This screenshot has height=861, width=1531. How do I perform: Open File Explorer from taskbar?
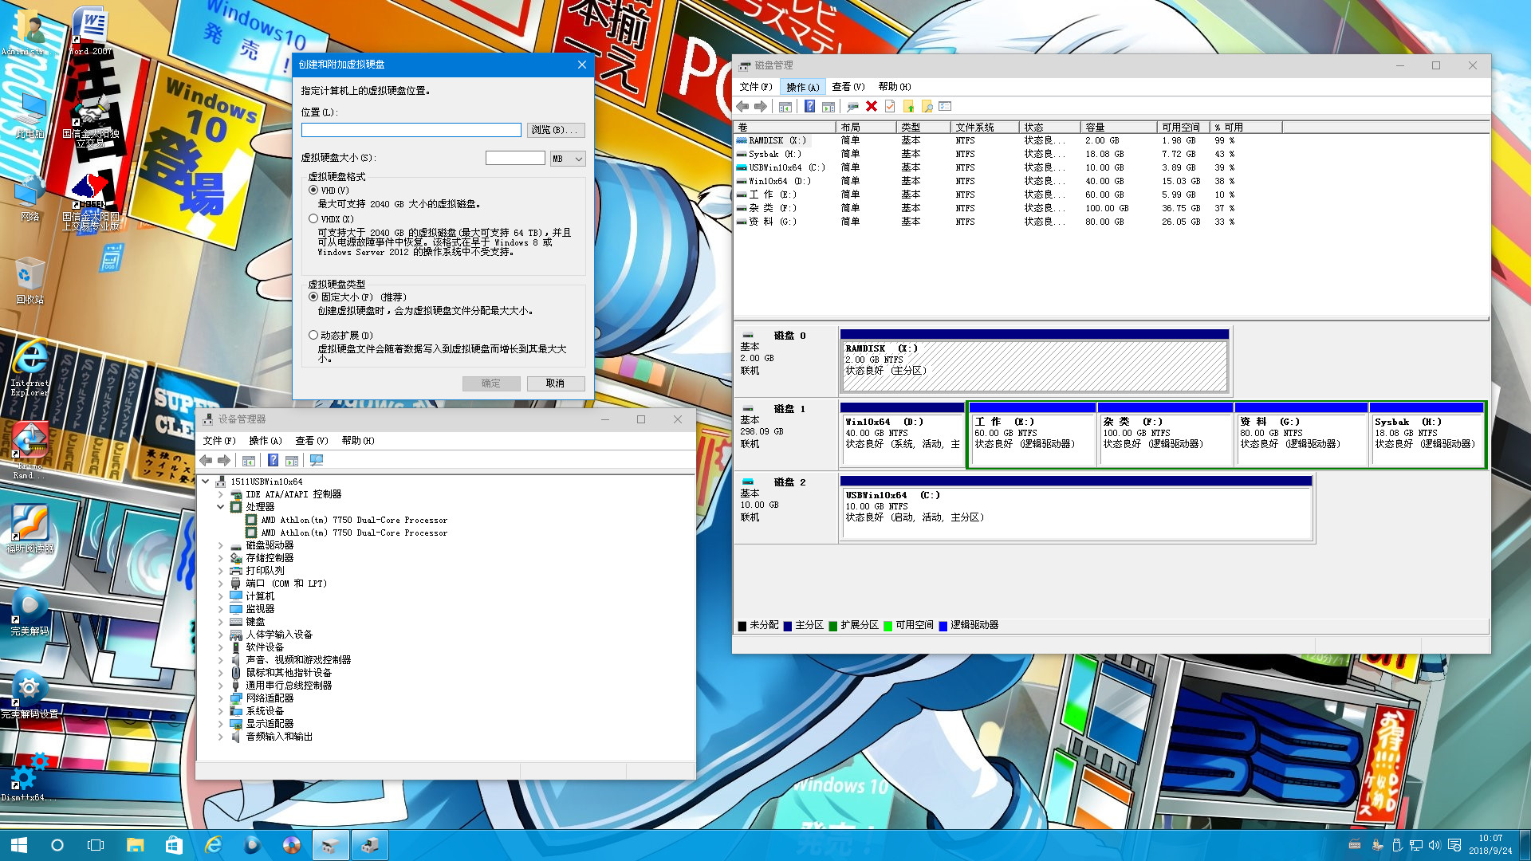[x=135, y=845]
